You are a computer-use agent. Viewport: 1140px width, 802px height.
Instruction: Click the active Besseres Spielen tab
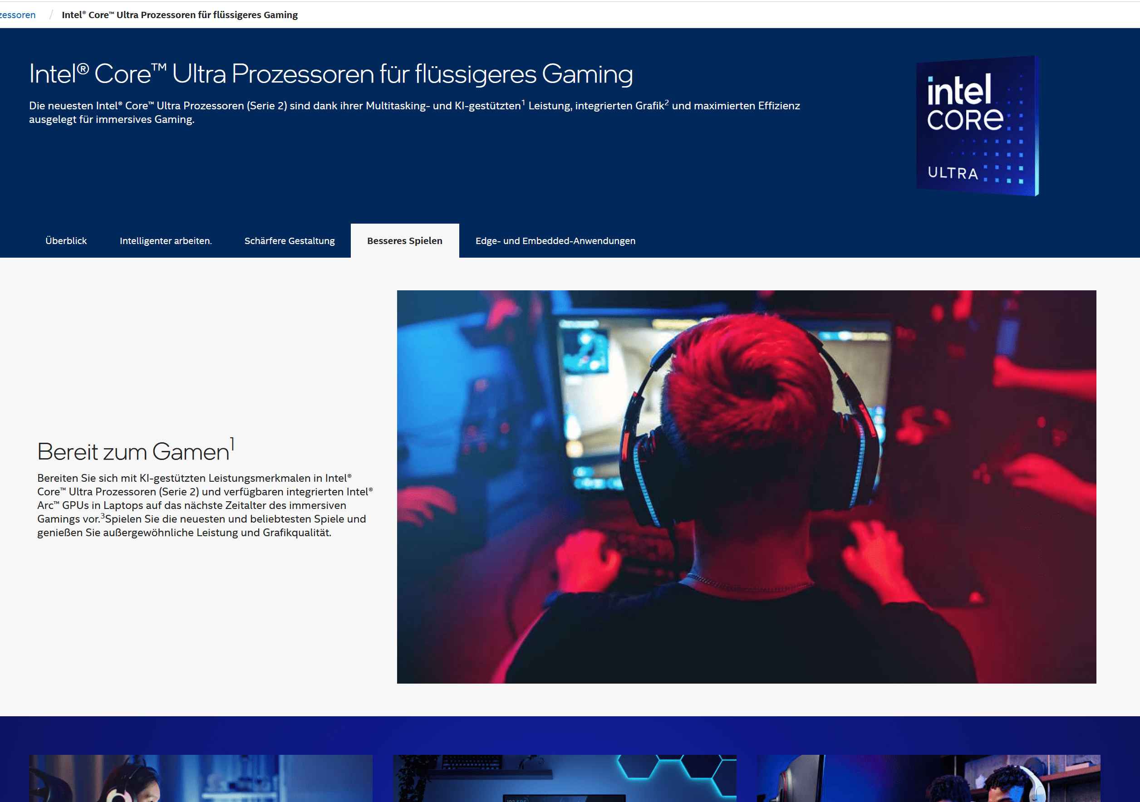[x=405, y=241]
